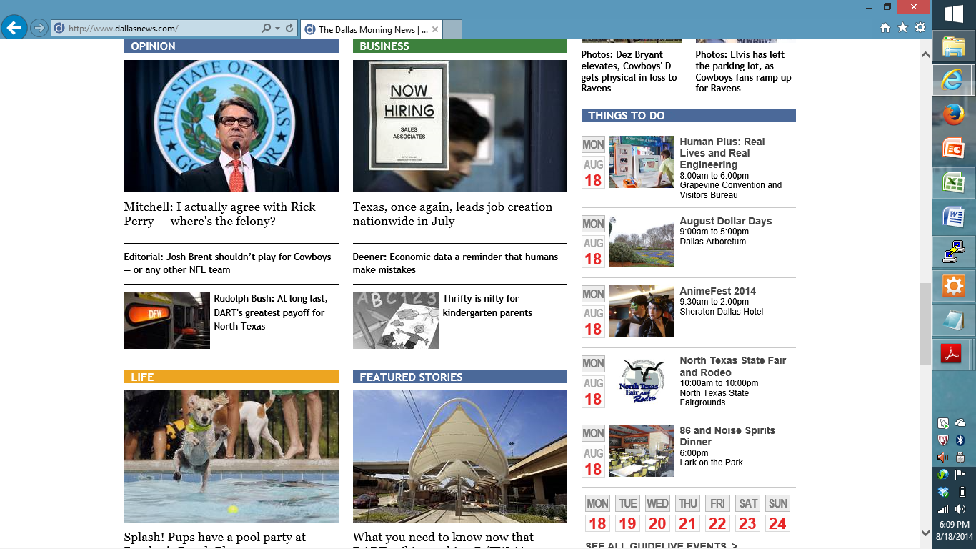Click the DART station canopy photo

point(460,456)
